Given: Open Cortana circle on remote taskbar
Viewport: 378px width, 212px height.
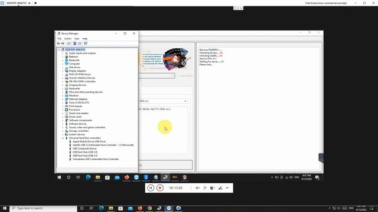Looking at the screenshot, I should point(69,177).
